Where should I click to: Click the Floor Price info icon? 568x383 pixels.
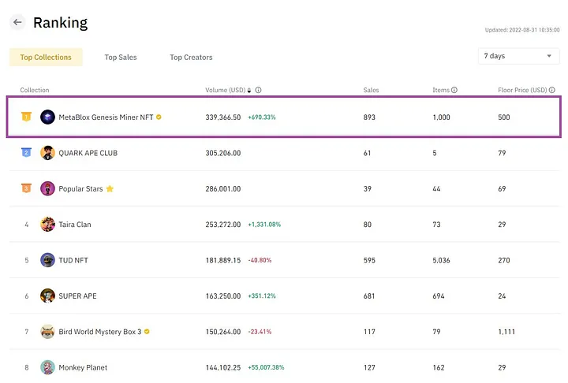(550, 90)
